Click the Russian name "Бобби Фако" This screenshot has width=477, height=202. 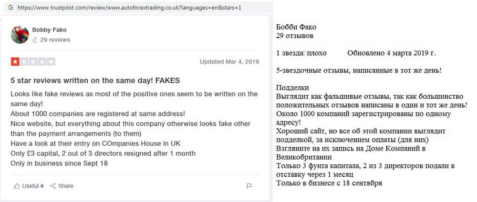pos(296,27)
